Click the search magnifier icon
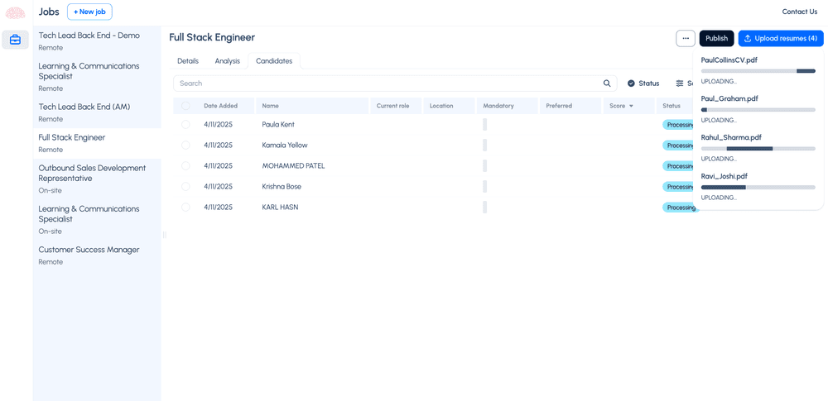 pos(607,84)
